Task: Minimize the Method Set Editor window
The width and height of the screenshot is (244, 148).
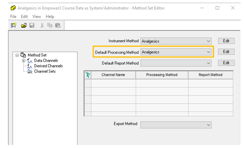Action: tap(202, 8)
